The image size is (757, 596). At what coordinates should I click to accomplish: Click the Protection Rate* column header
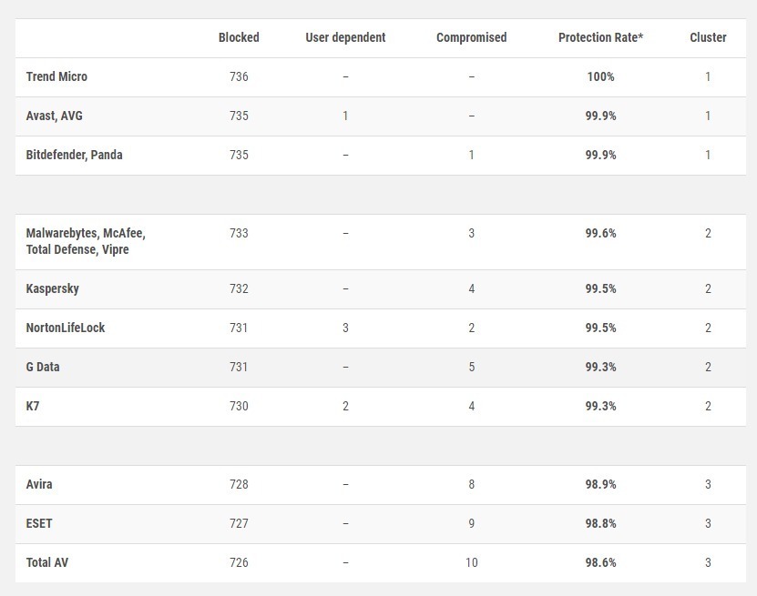[x=600, y=37]
